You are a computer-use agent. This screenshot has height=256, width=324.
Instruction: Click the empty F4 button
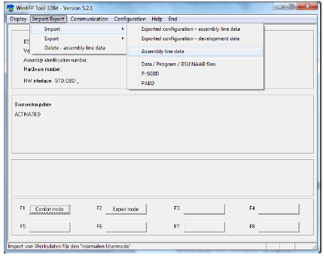point(279,209)
